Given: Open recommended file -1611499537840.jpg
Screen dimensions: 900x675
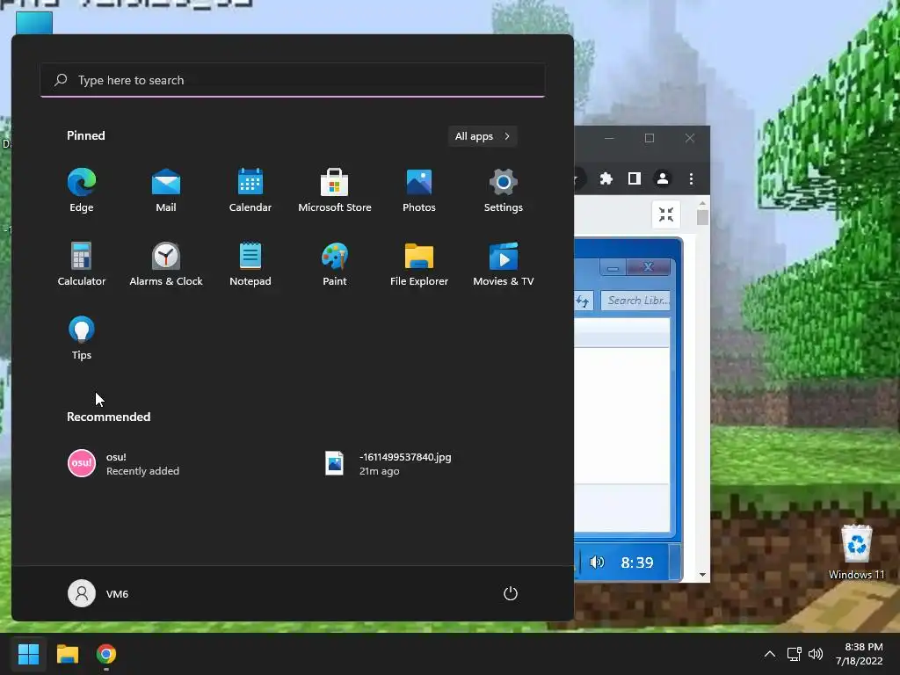Looking at the screenshot, I should (x=388, y=464).
